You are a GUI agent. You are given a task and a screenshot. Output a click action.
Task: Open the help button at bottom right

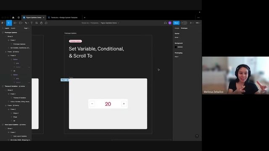tap(197, 136)
